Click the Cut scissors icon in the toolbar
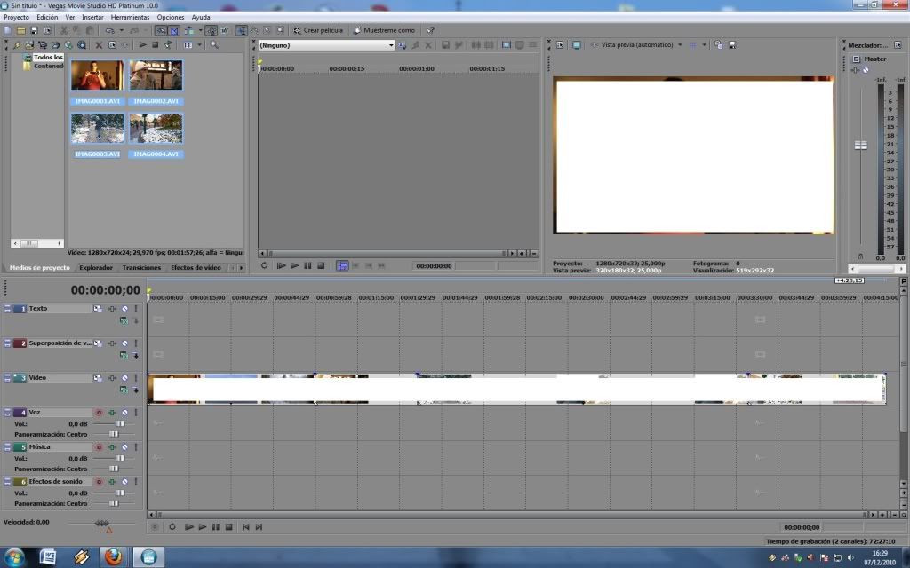 coord(64,30)
